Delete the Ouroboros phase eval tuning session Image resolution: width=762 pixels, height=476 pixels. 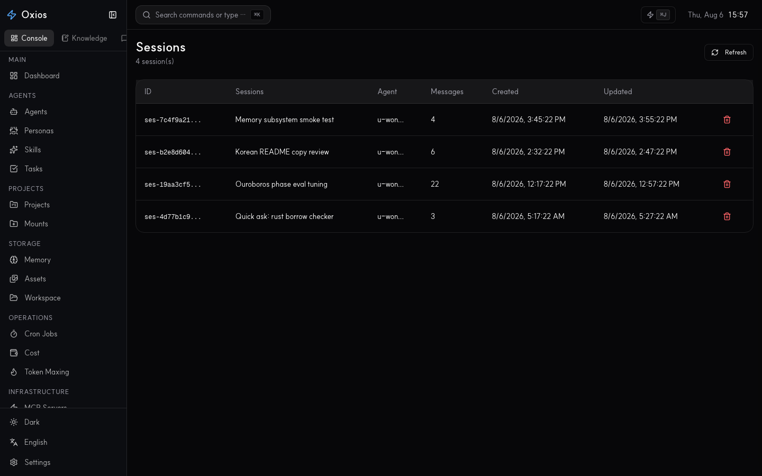tap(727, 184)
